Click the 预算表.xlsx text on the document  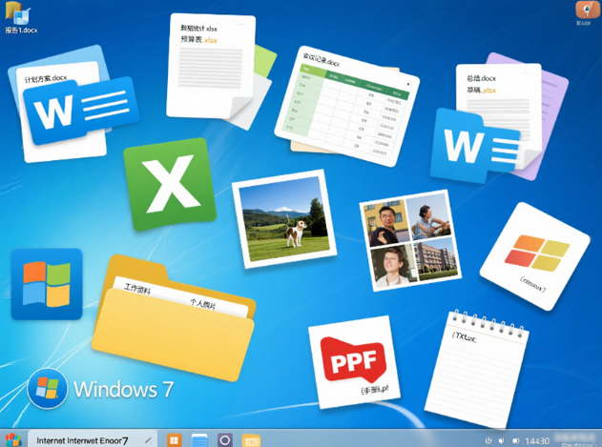click(x=198, y=39)
